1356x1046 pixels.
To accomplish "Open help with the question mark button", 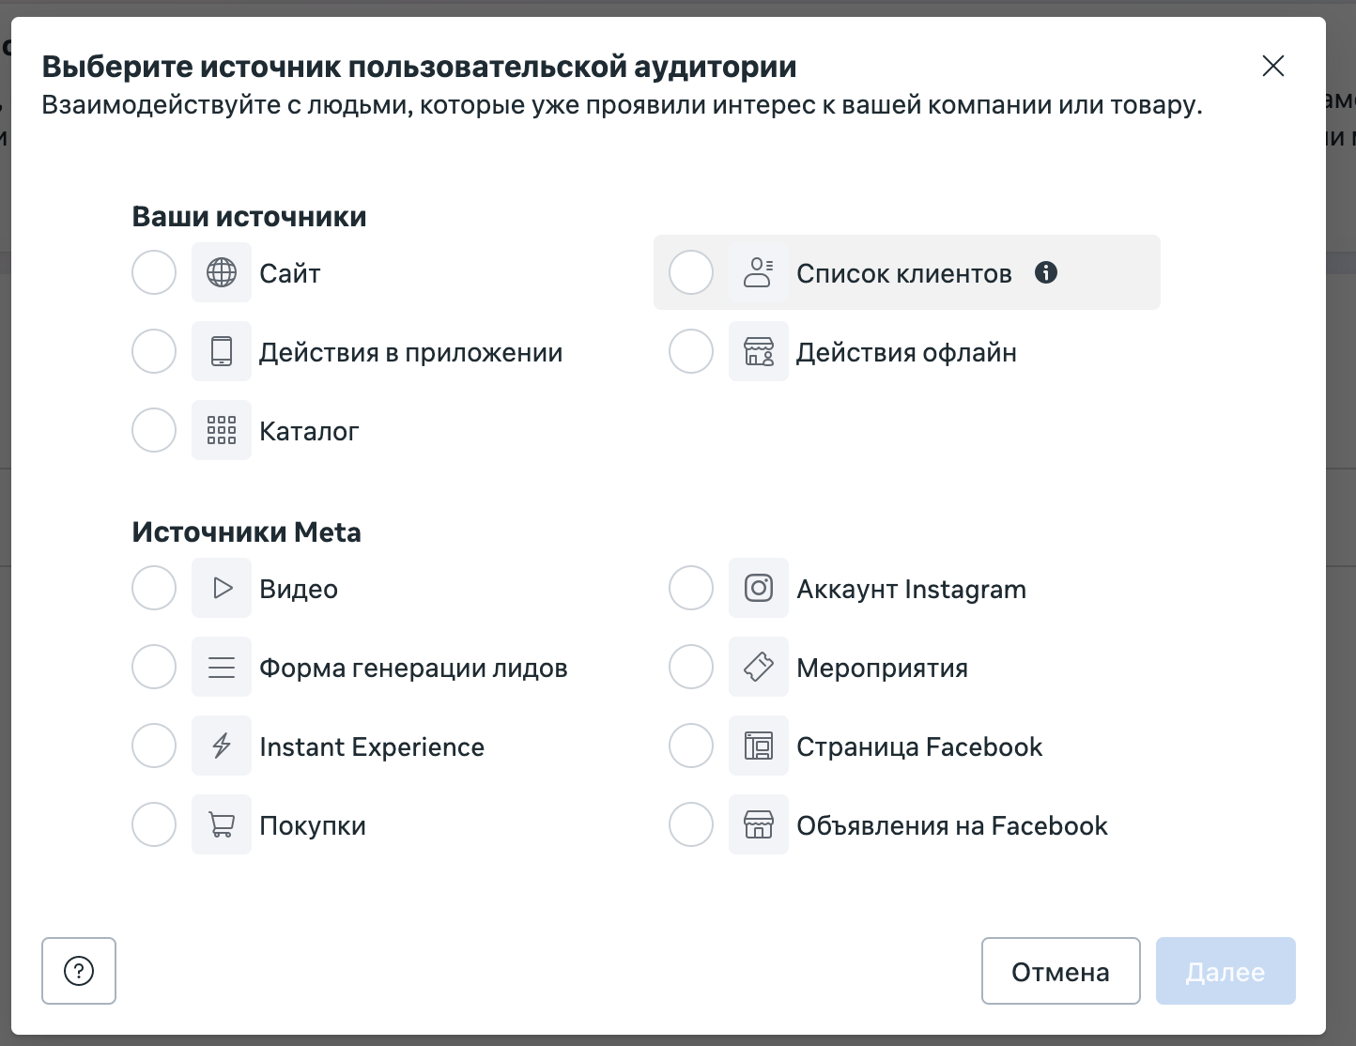I will coord(79,971).
